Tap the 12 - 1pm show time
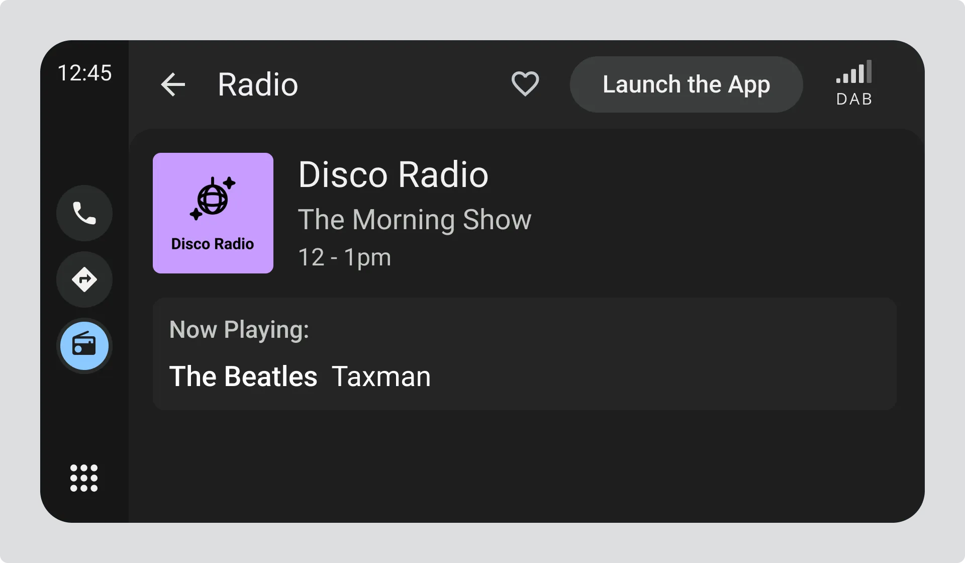 344,257
